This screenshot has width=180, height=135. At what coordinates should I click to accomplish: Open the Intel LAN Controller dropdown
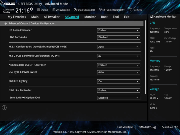118,90
